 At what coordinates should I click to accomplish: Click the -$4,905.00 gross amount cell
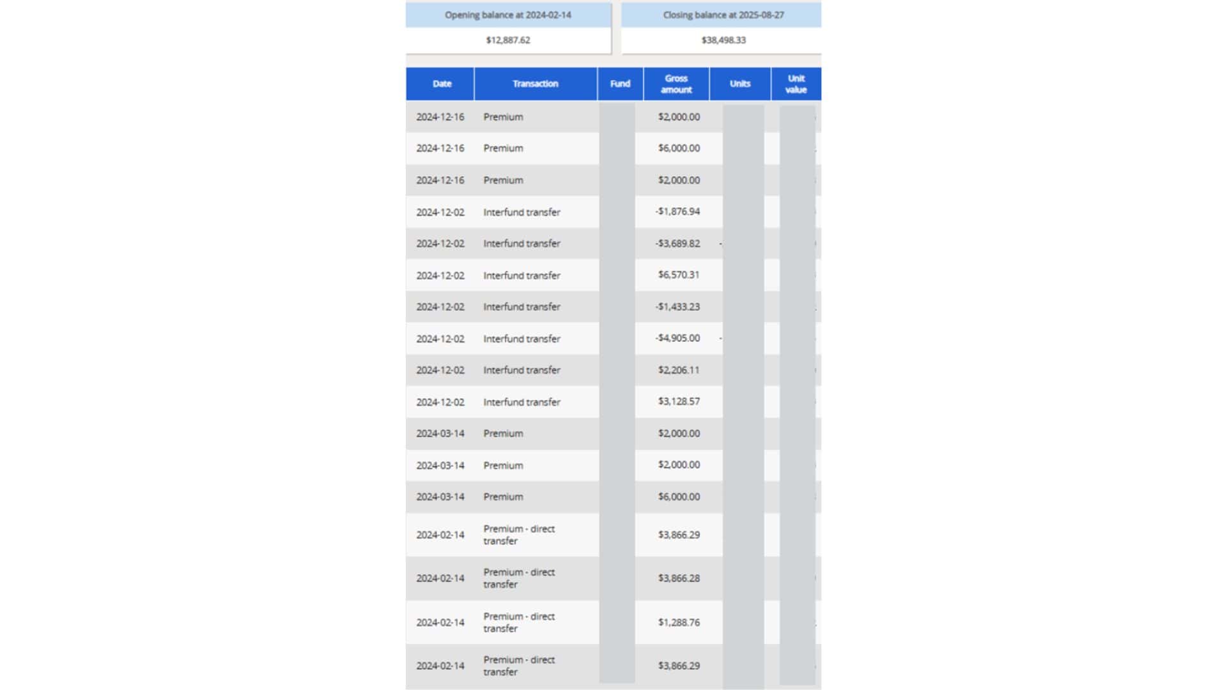coord(677,338)
